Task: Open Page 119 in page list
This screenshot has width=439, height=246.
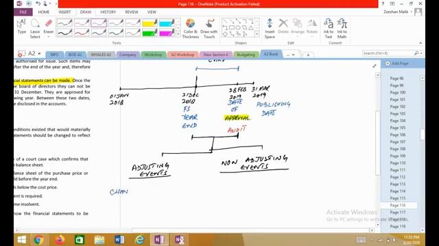Action: pos(398,226)
